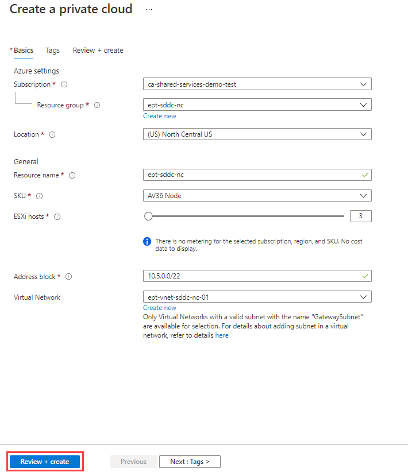Click the ESXi hosts slider handle
408x476 pixels.
pyautogui.click(x=148, y=216)
